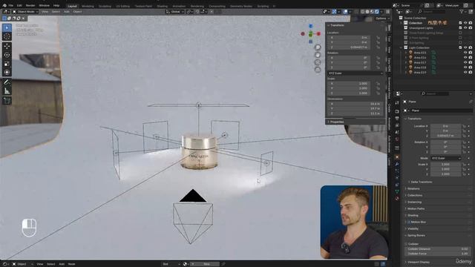This screenshot has height=267, width=475.
Task: Open the Window menu
Action: click(45, 5)
